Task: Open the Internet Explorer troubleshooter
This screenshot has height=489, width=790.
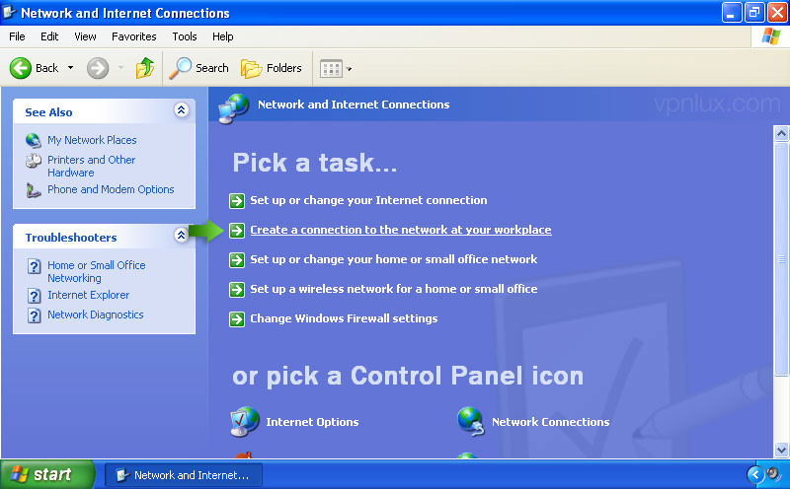Action: pos(89,295)
